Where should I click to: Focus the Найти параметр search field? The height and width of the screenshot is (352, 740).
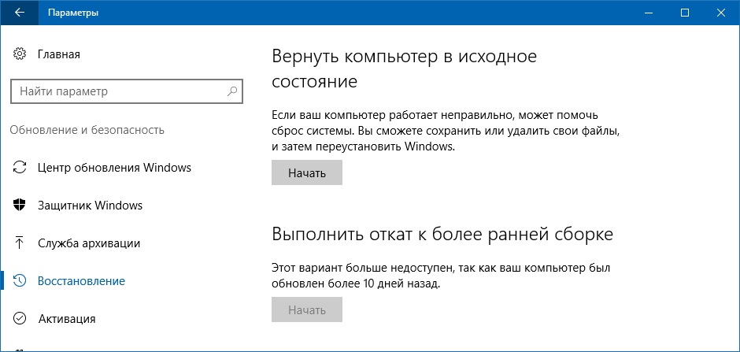tap(127, 91)
